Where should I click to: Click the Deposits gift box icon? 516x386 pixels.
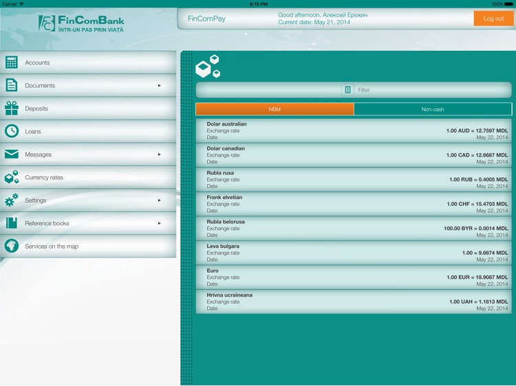12,108
